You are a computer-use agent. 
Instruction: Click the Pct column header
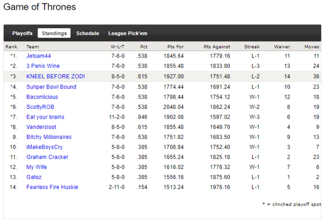tap(144, 46)
